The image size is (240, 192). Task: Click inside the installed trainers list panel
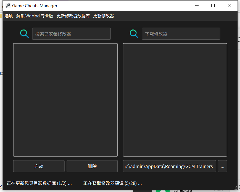pos(65,99)
